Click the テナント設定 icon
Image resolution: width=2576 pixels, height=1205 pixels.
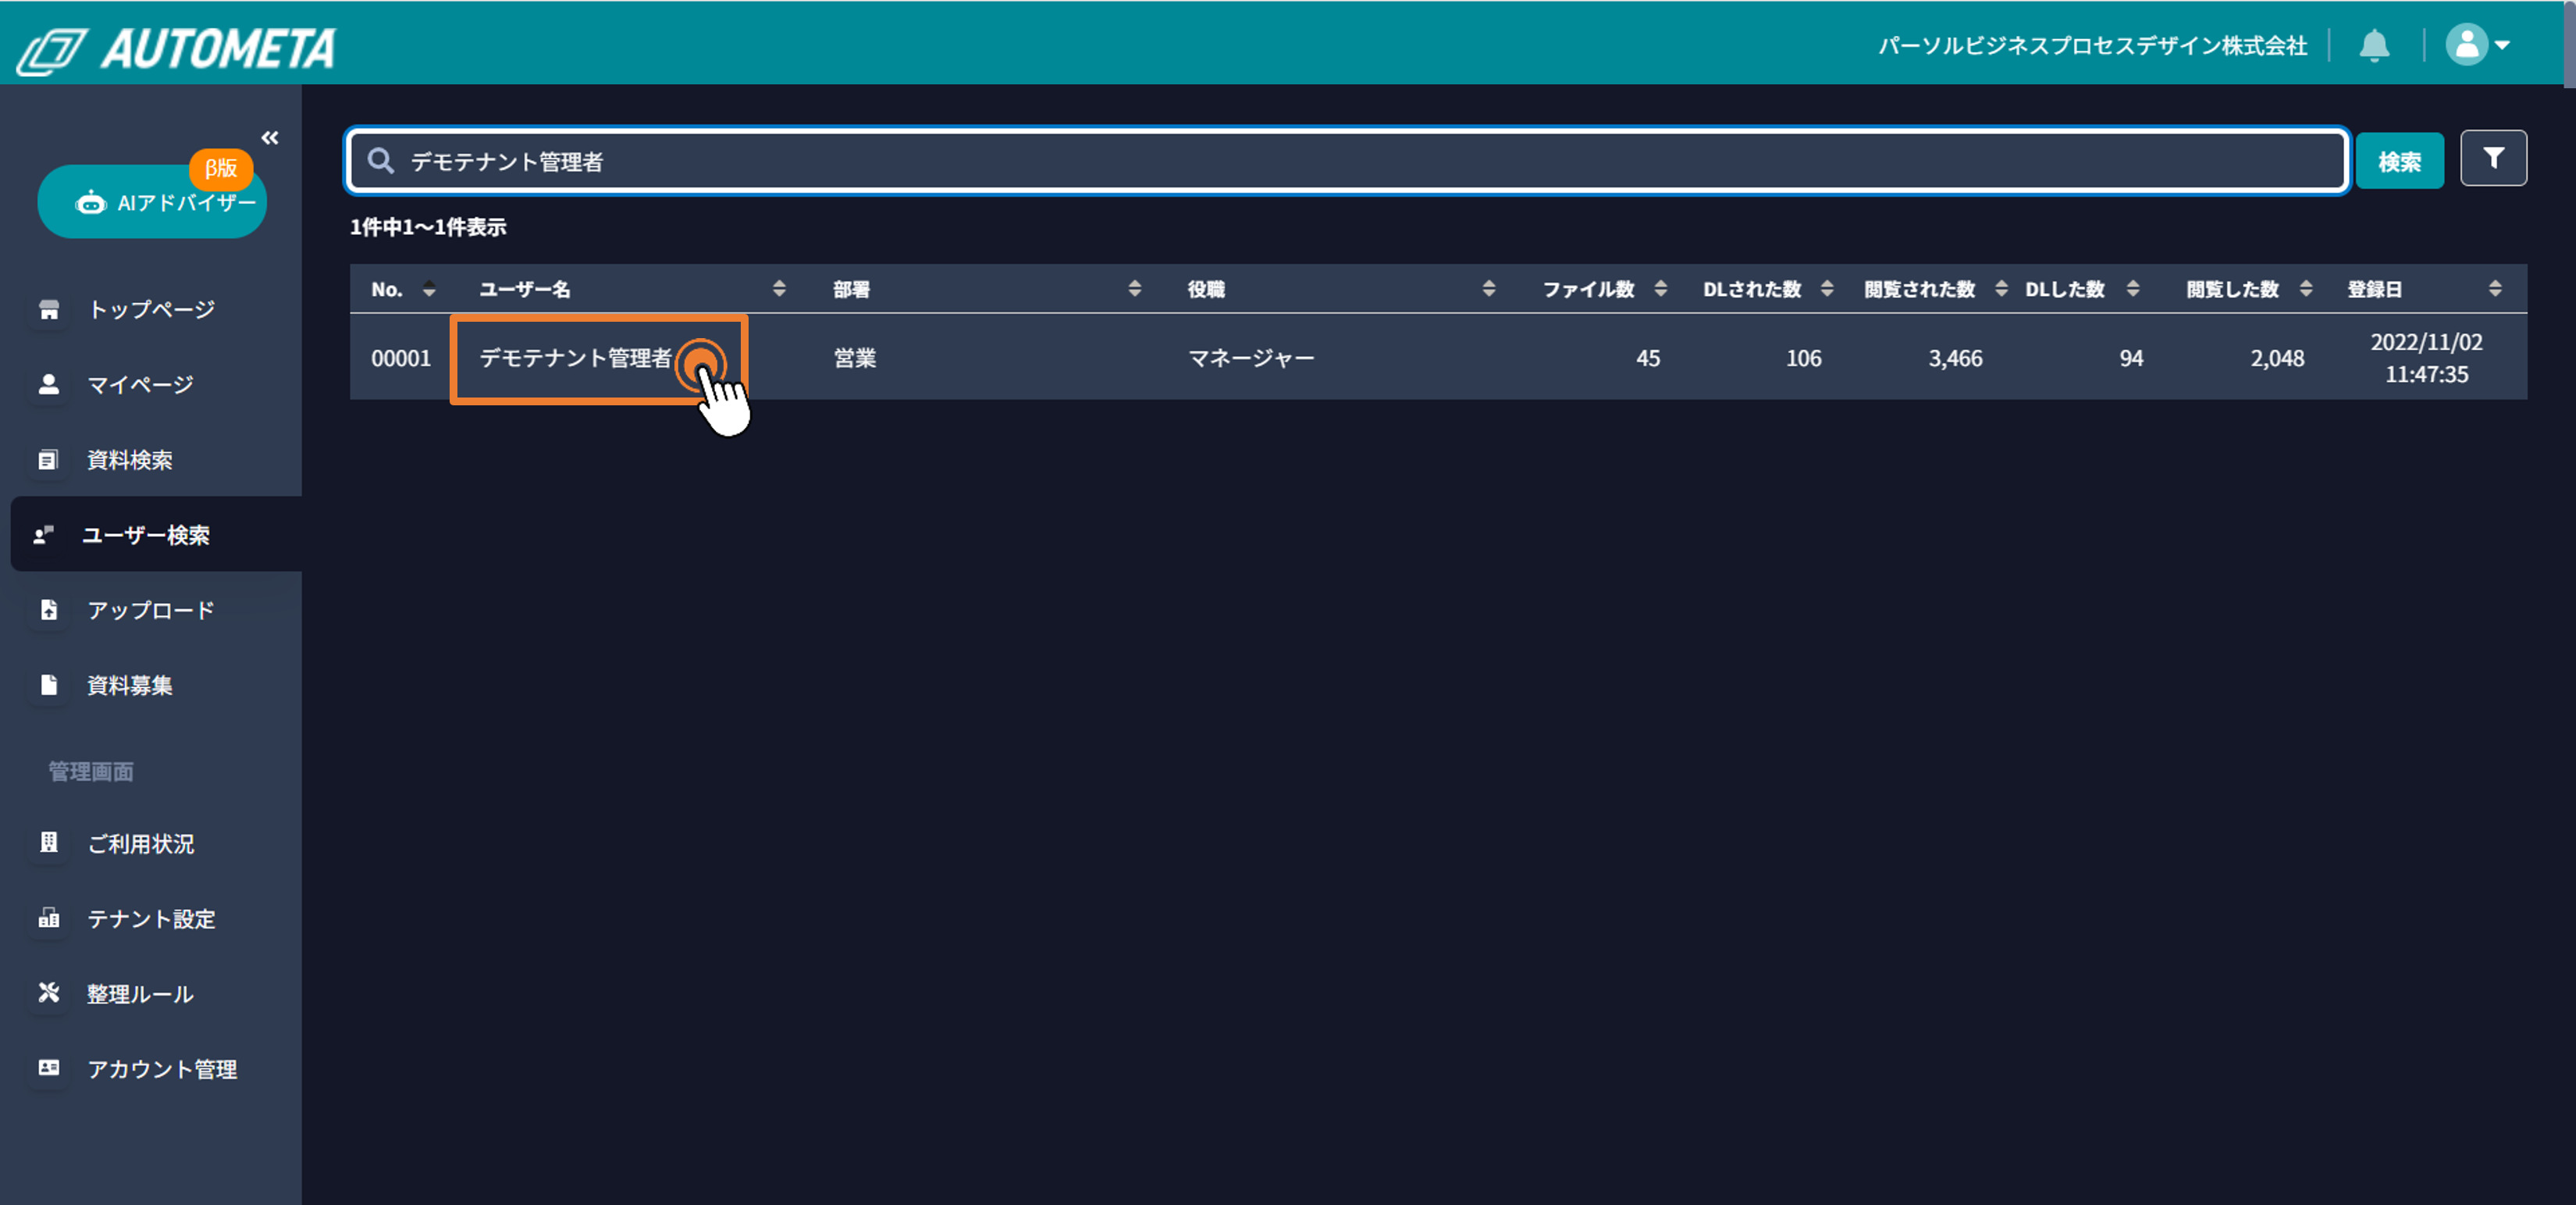pos(48,918)
